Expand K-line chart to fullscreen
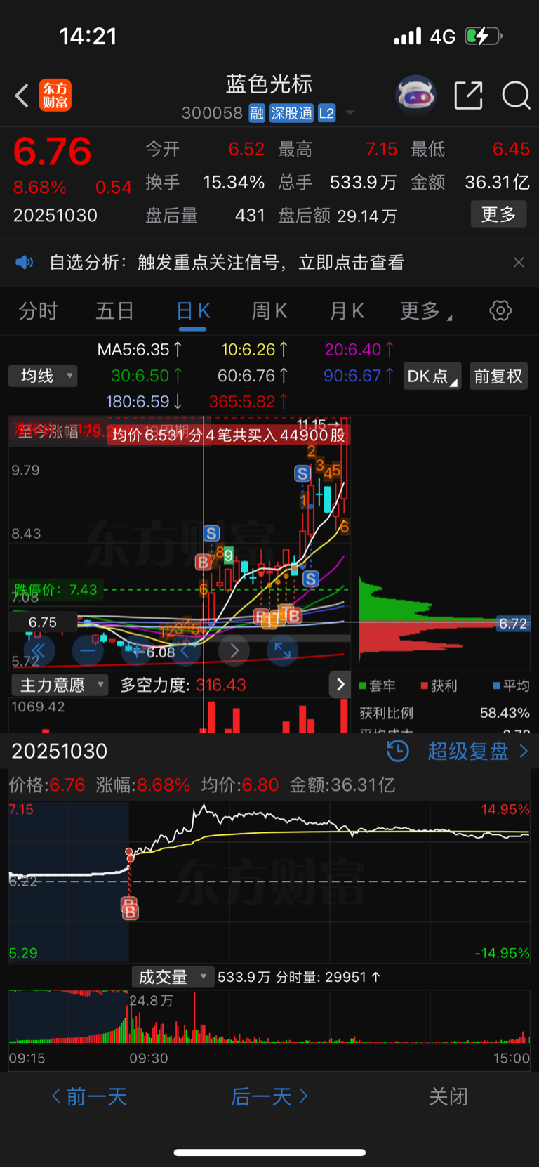539x1168 pixels. (283, 651)
